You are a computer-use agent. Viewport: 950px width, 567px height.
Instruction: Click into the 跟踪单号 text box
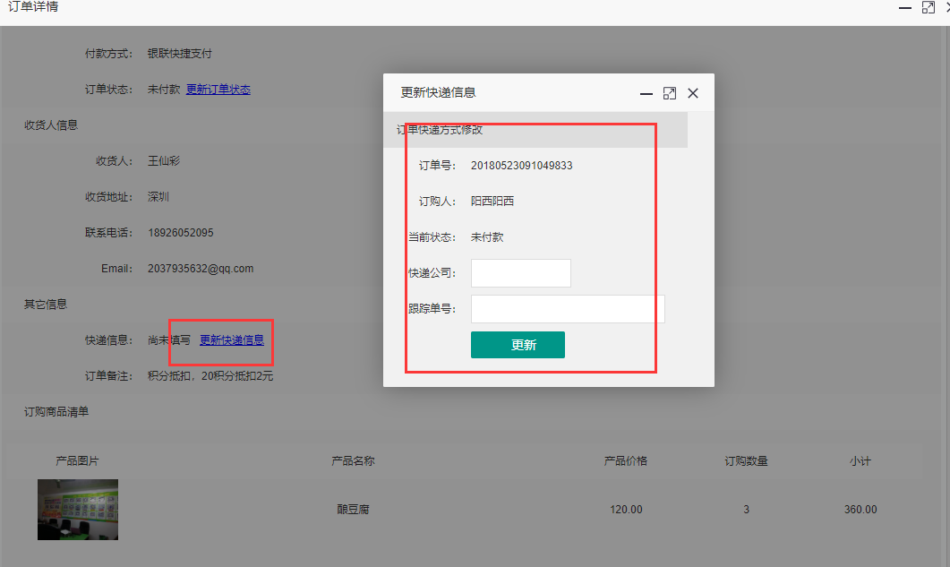(567, 309)
